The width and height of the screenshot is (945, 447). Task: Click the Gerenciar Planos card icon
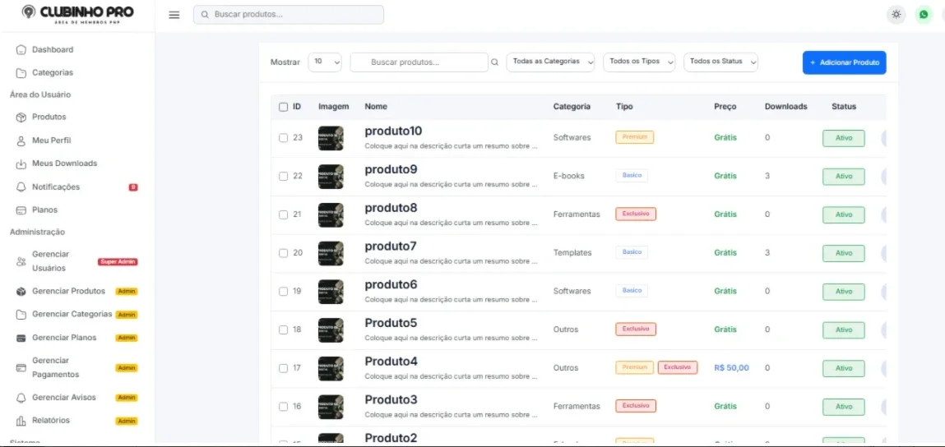point(21,338)
